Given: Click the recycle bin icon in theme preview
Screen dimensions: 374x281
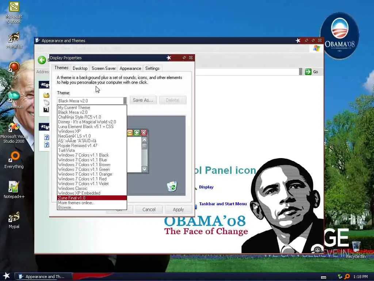Looking at the screenshot, I should click(x=172, y=186).
